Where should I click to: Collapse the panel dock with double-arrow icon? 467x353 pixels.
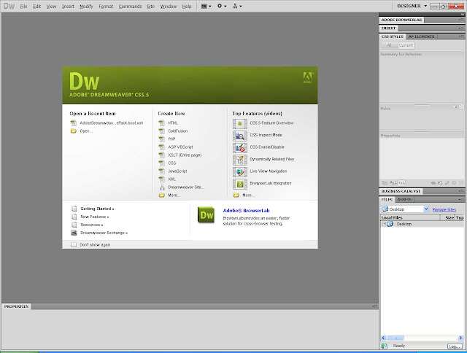pyautogui.click(x=462, y=15)
